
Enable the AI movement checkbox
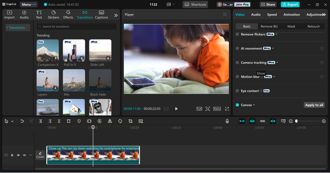pos(237,48)
